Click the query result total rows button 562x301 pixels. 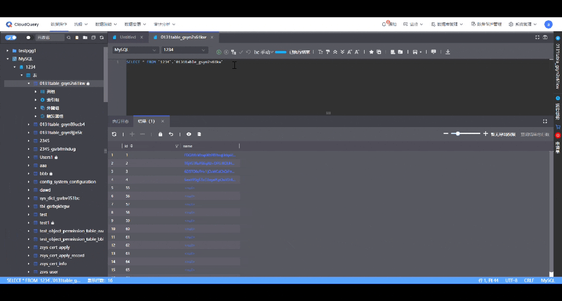click(x=535, y=134)
